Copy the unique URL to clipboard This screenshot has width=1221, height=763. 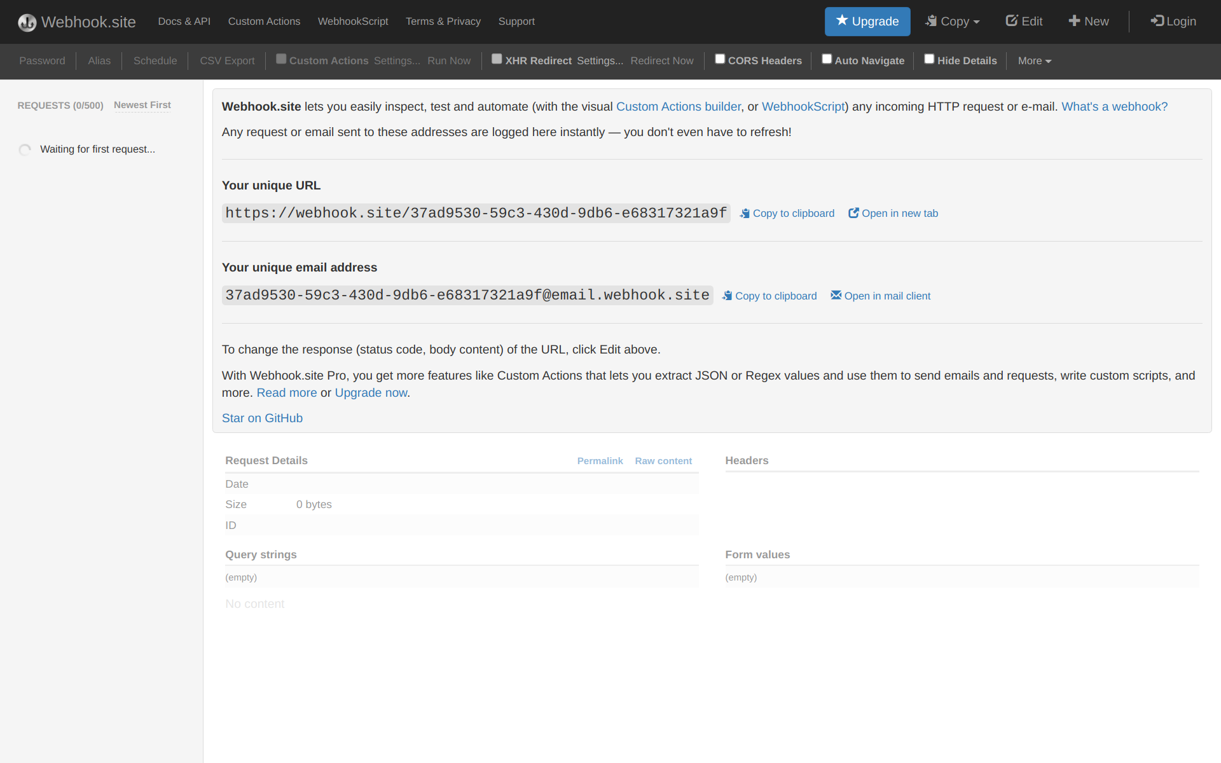click(787, 214)
